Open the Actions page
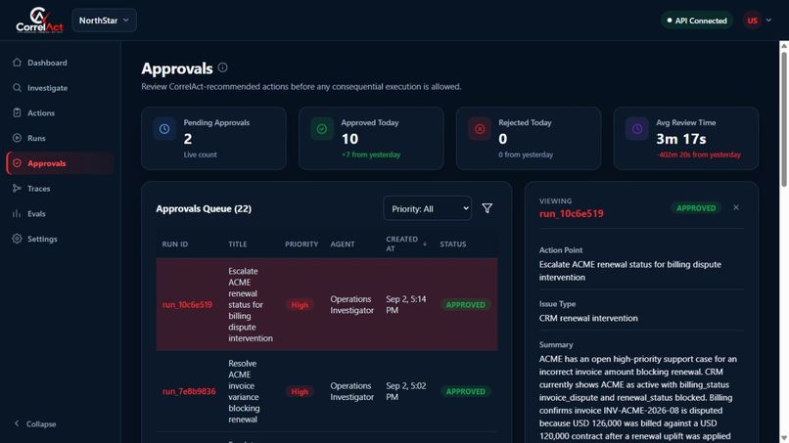 (x=41, y=113)
